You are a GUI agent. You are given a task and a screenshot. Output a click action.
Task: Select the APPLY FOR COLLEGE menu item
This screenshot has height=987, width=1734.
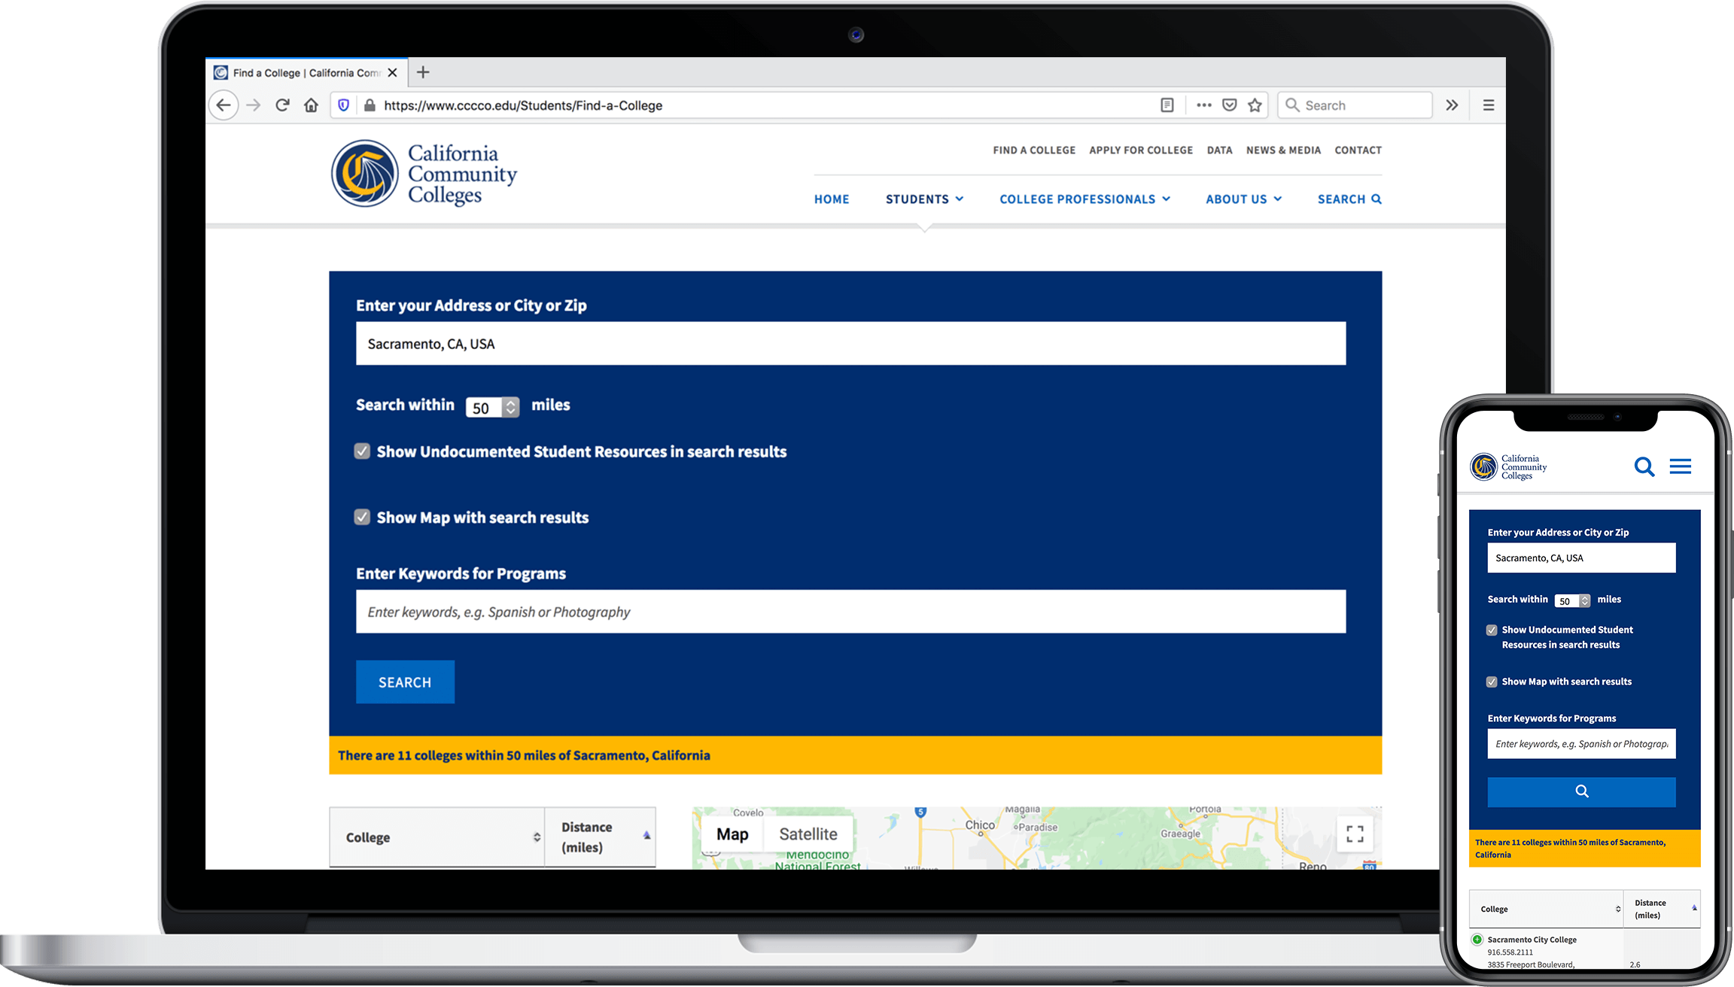click(x=1141, y=149)
